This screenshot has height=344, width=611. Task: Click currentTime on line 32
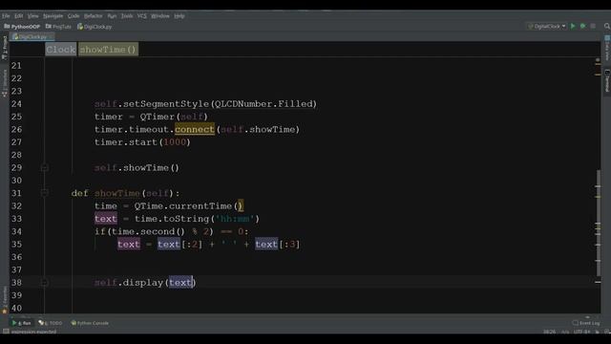point(200,206)
